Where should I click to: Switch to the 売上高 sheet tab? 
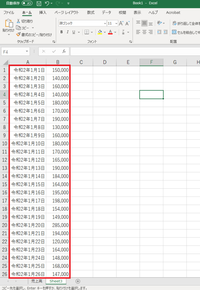coord(37,281)
